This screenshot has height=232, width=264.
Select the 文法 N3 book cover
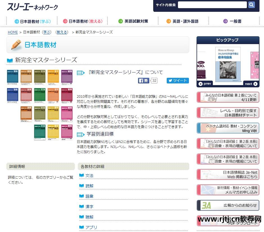(40, 114)
